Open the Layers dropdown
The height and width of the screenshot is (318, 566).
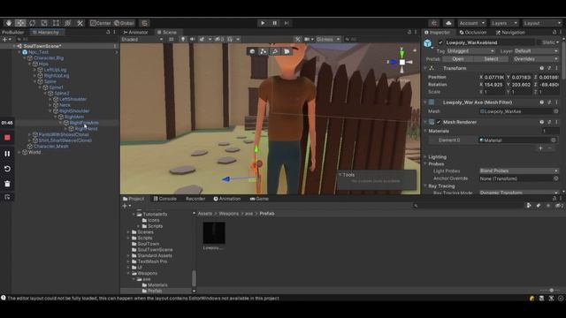tap(504, 23)
